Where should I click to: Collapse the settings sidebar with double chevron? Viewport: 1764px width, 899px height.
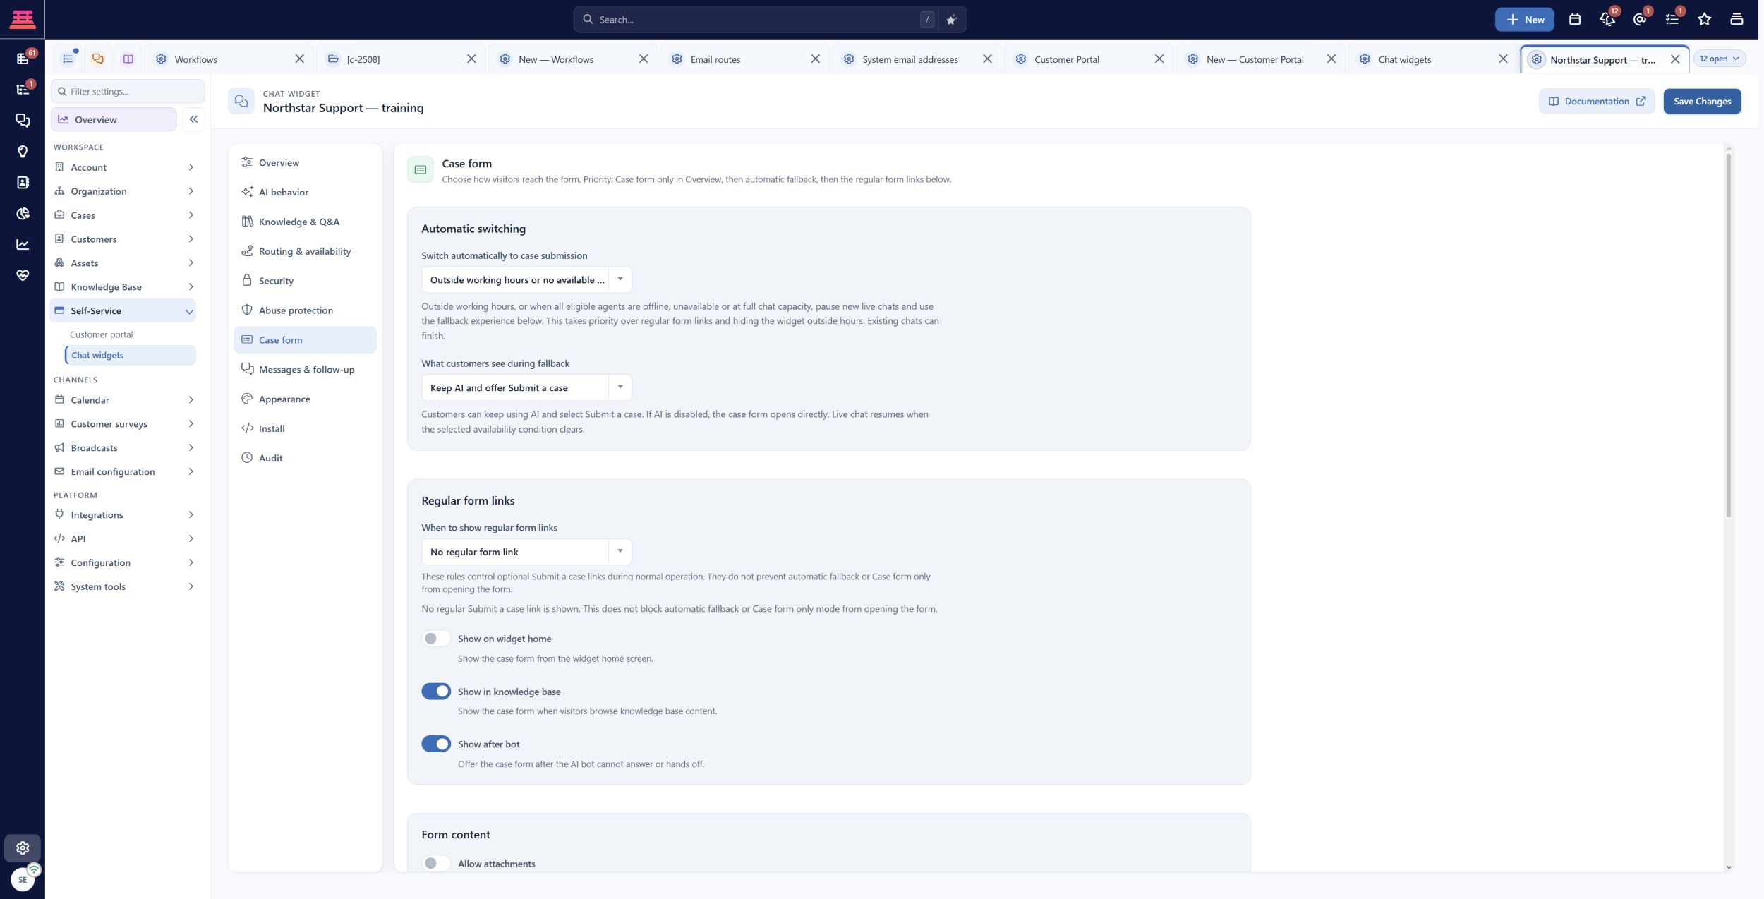point(193,119)
